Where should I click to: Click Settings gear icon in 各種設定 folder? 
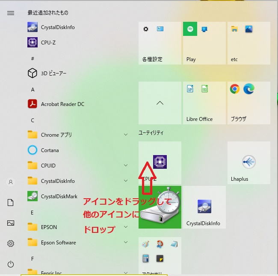tap(146, 29)
